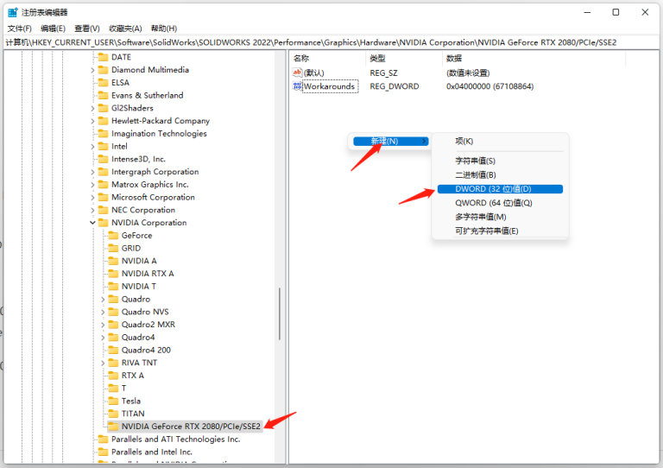Click the (默认) string value icon
Screen dimensions: 663x468
point(297,73)
